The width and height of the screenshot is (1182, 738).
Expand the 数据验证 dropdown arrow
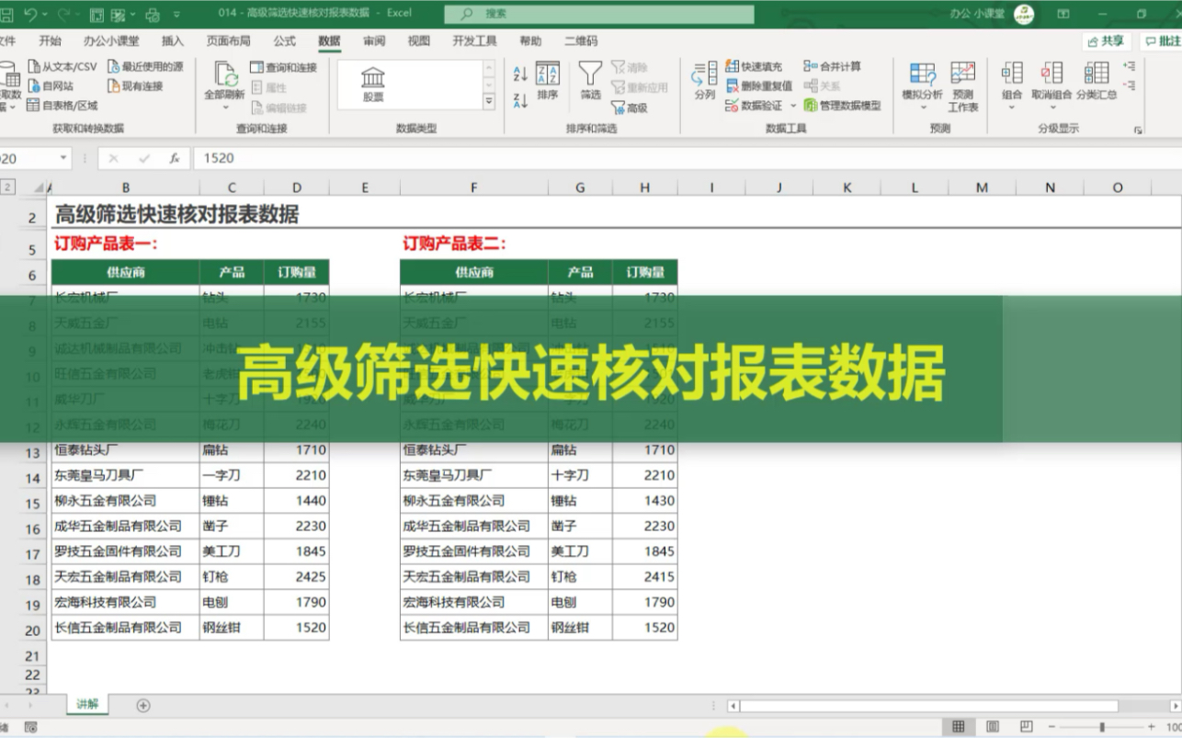(793, 107)
